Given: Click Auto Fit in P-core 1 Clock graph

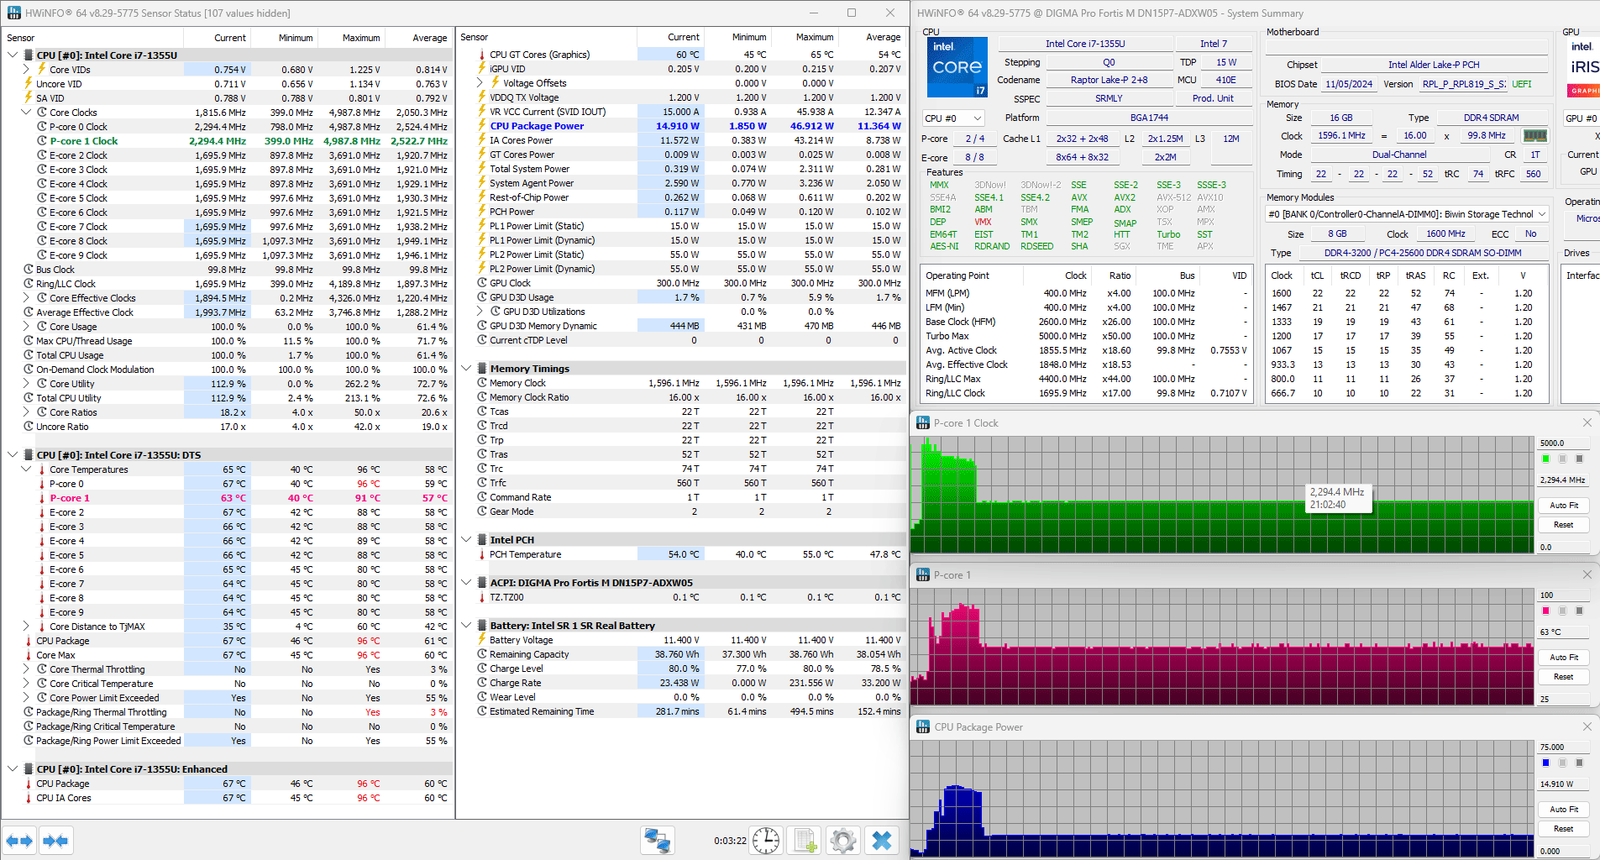Looking at the screenshot, I should point(1564,506).
